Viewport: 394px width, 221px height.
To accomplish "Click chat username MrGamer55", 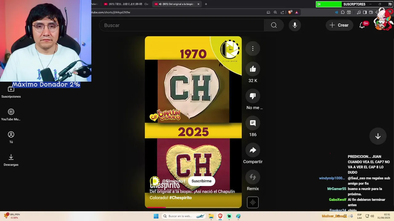I will 336,189.
